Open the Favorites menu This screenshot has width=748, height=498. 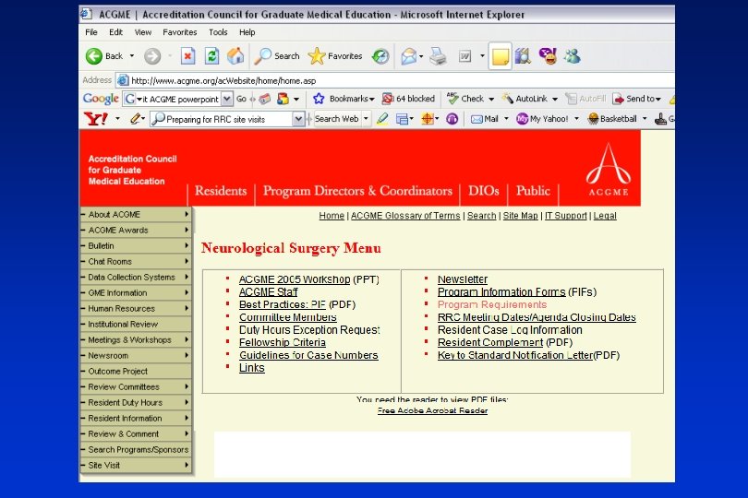(180, 32)
